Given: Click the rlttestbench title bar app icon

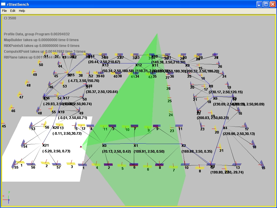Looking at the screenshot, I should click(x=3, y=4).
